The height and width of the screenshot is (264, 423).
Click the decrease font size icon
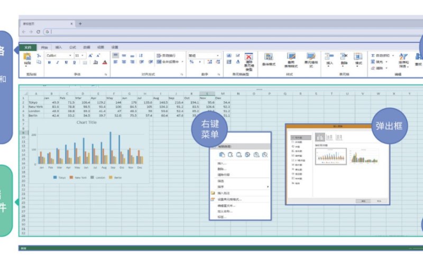[x=98, y=55]
